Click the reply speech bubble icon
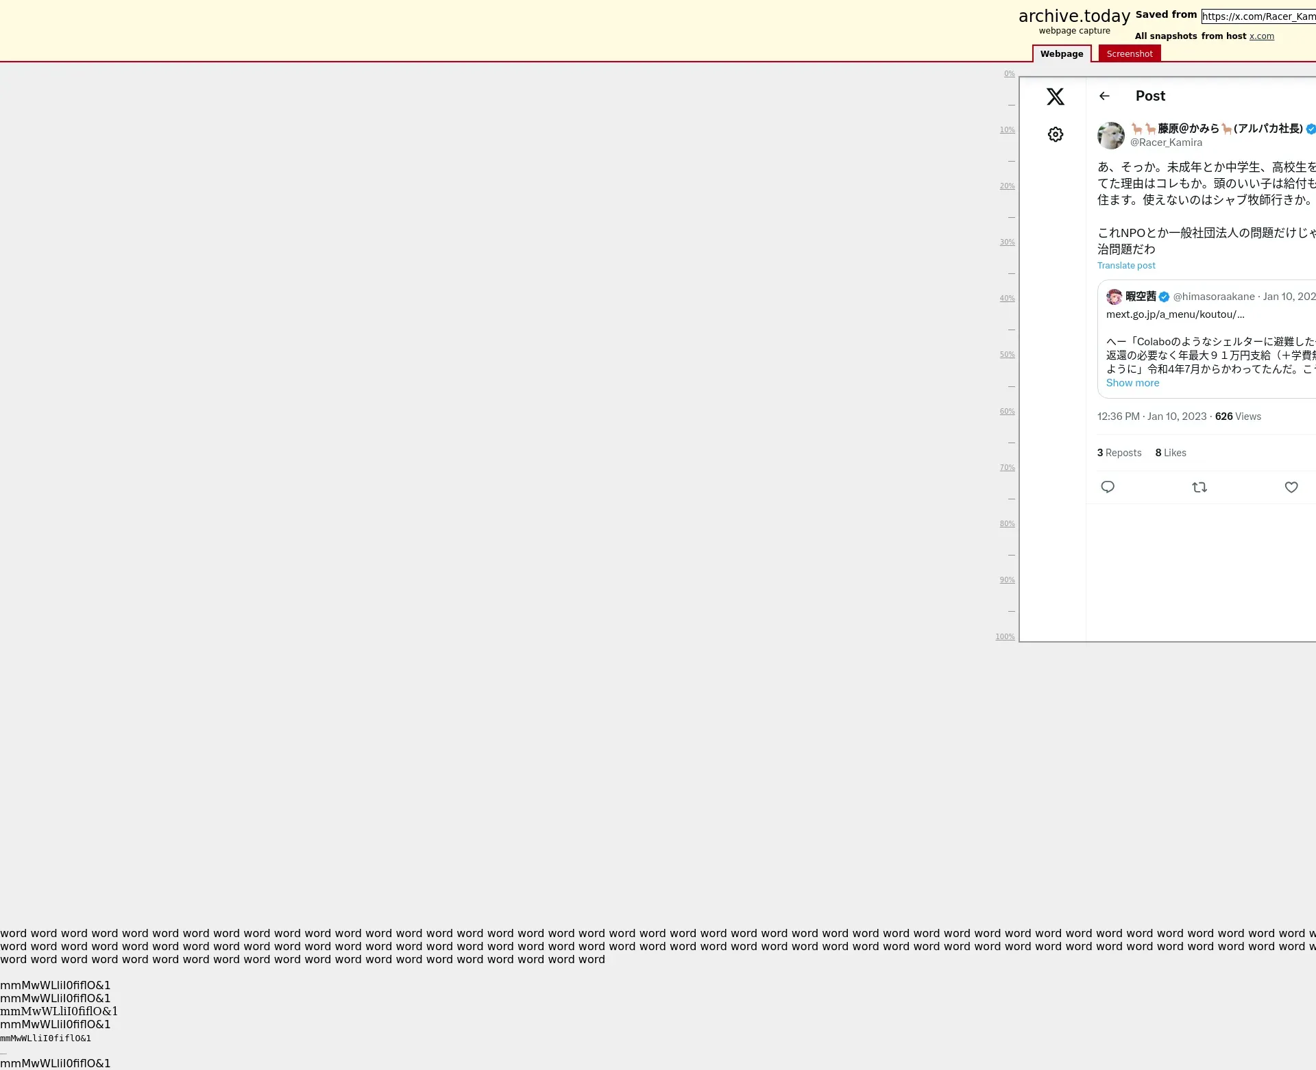Image resolution: width=1316 pixels, height=1070 pixels. pyautogui.click(x=1108, y=487)
